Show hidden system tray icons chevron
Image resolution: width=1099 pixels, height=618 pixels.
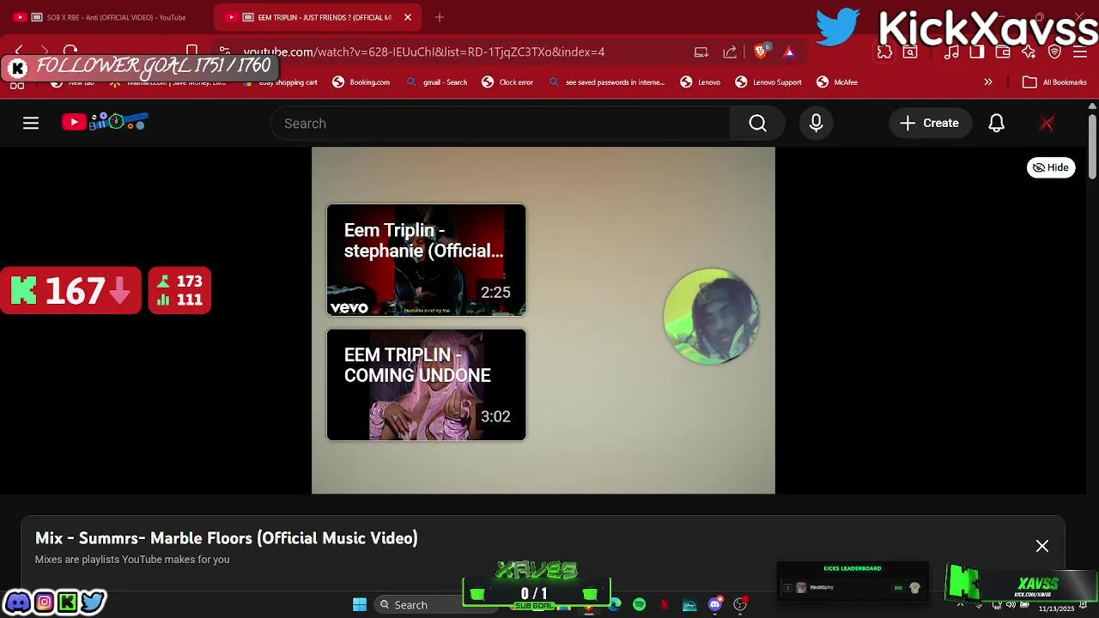pyautogui.click(x=960, y=605)
